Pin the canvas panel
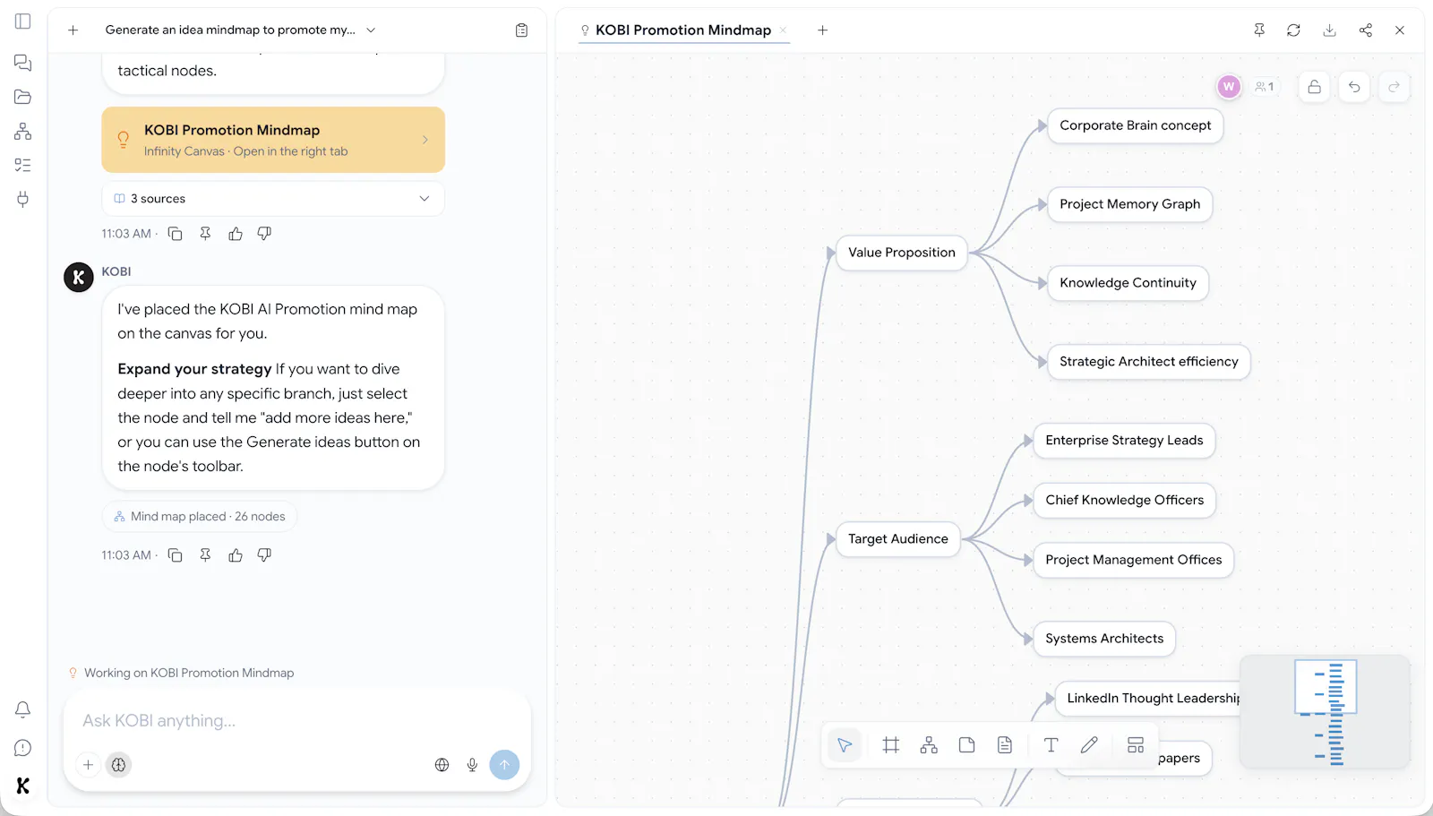 click(x=1259, y=30)
